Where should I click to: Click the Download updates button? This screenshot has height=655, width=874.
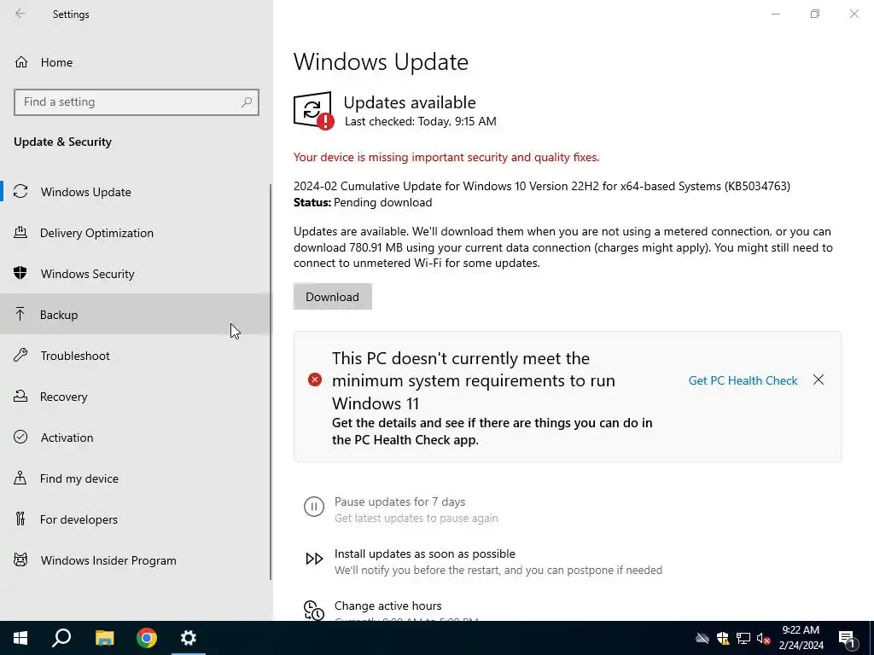332,297
